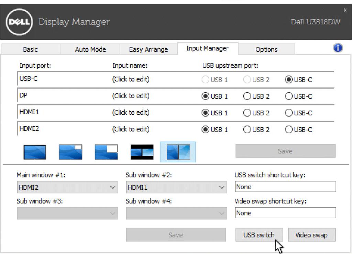The height and width of the screenshot is (254, 352).
Task: Switch to the Auto Mode tab
Action: 90,49
